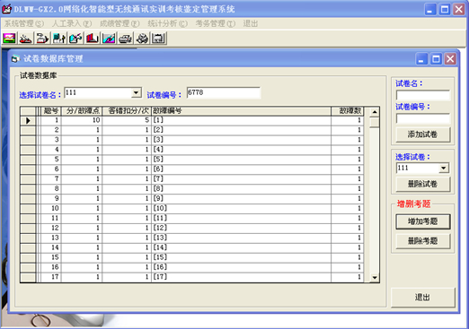The image size is (469, 329).
Task: Click the fault code cell [1]
Action: tap(242, 121)
